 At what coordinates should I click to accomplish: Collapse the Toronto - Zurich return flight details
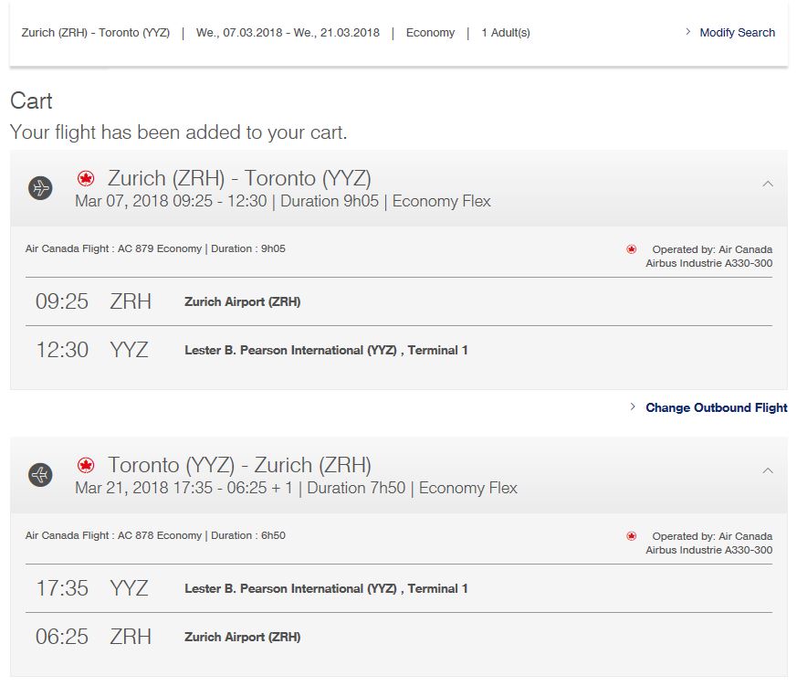(768, 470)
